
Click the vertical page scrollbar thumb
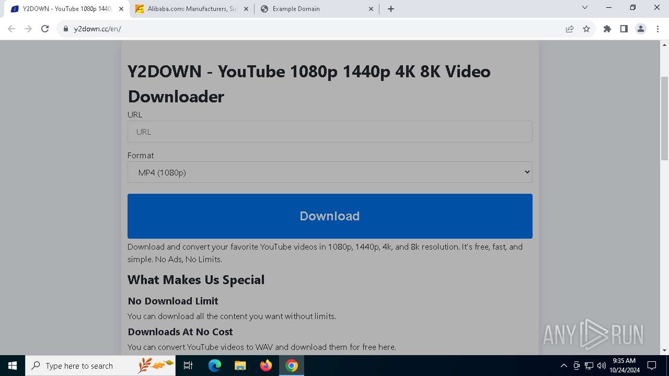[x=665, y=118]
